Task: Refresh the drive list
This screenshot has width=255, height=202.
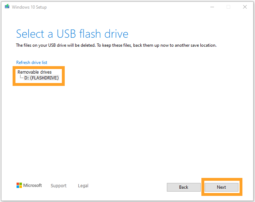Action: point(32,63)
